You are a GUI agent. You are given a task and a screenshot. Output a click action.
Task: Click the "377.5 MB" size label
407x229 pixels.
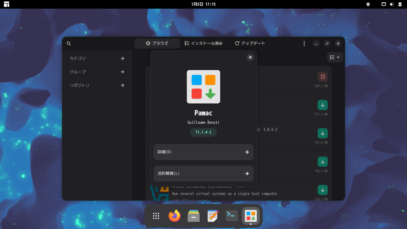point(321,114)
